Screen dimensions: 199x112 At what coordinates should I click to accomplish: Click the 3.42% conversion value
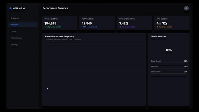point(124,23)
